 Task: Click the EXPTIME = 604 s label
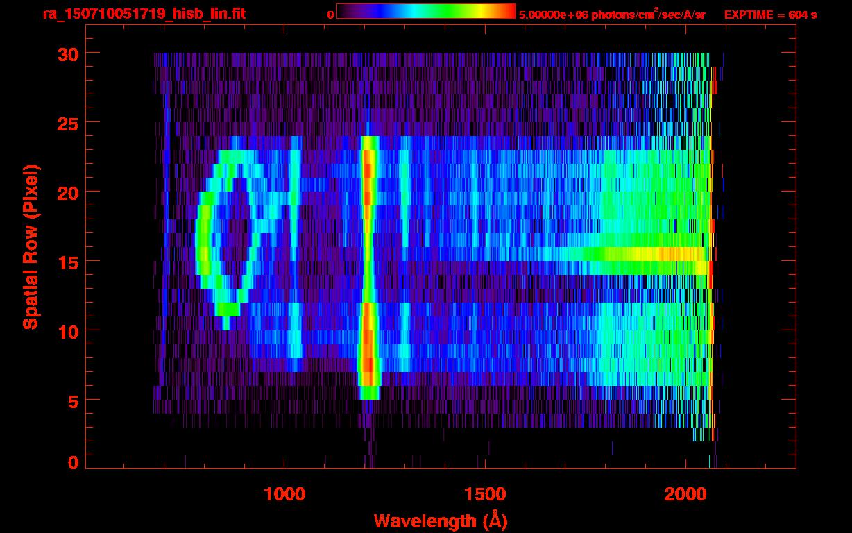[770, 15]
